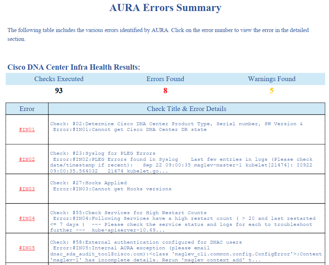Follow the #IN04 error link

point(27,218)
